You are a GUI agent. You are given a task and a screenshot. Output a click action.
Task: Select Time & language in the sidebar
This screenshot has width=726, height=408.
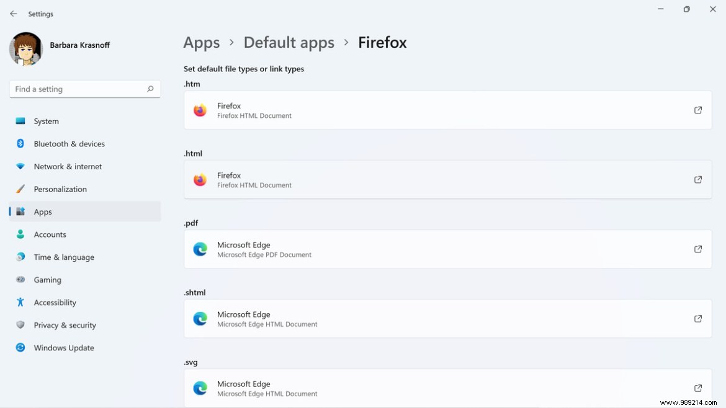tap(64, 257)
